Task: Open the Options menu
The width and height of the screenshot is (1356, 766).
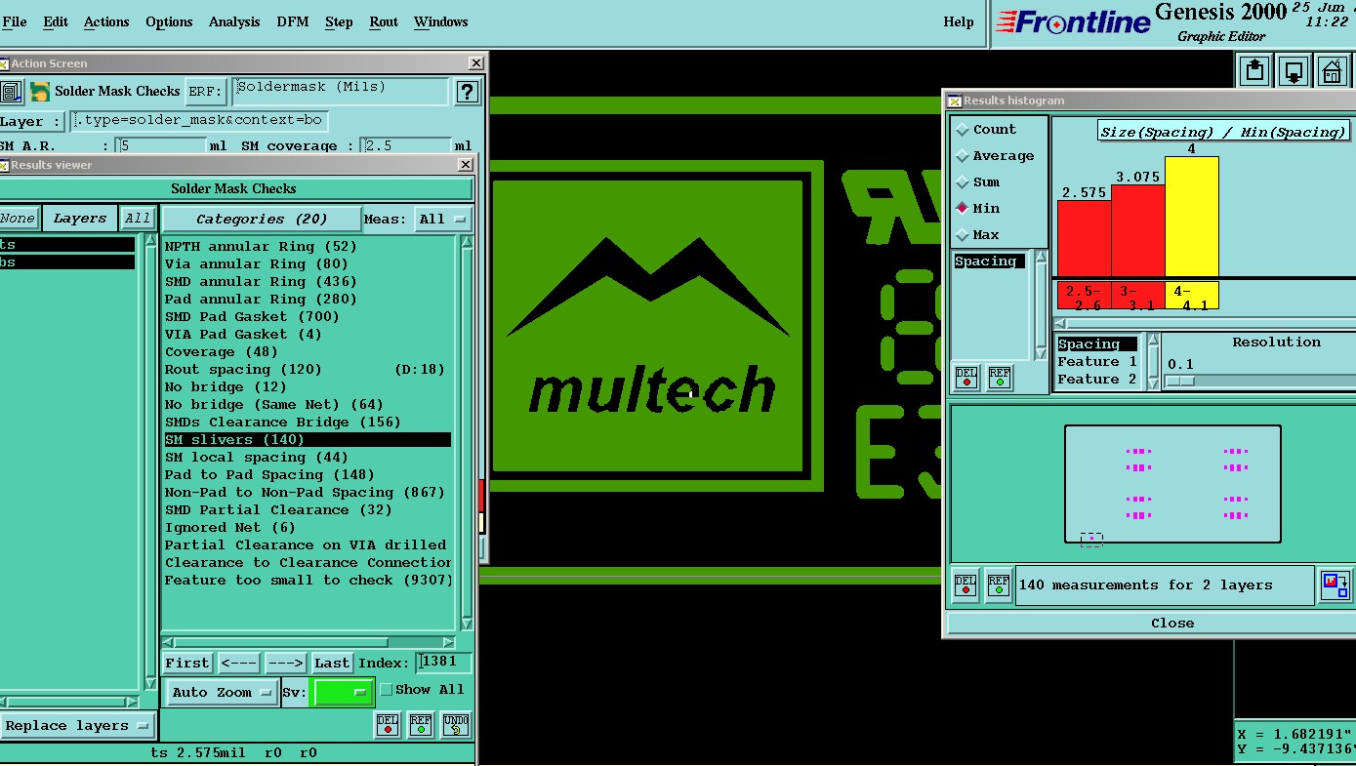Action: tap(169, 21)
